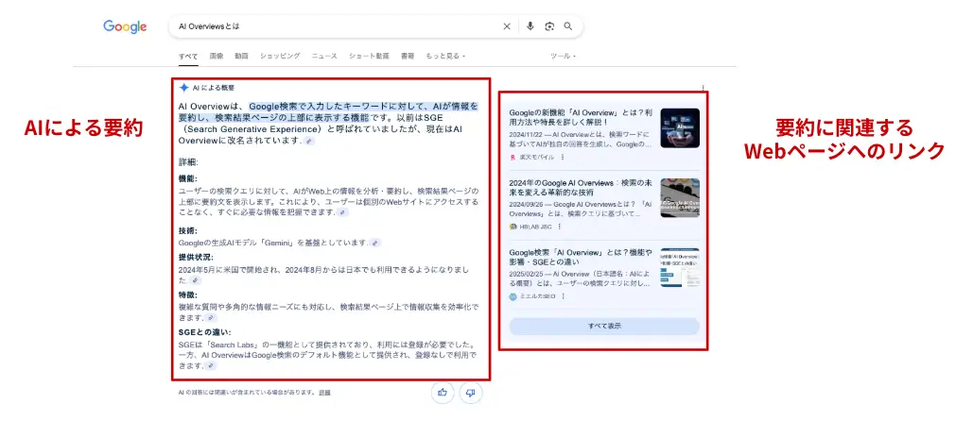
Task: Switch to the ニュース tab
Action: pos(324,56)
